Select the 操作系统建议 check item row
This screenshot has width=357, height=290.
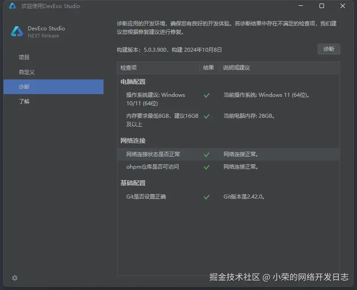228,99
